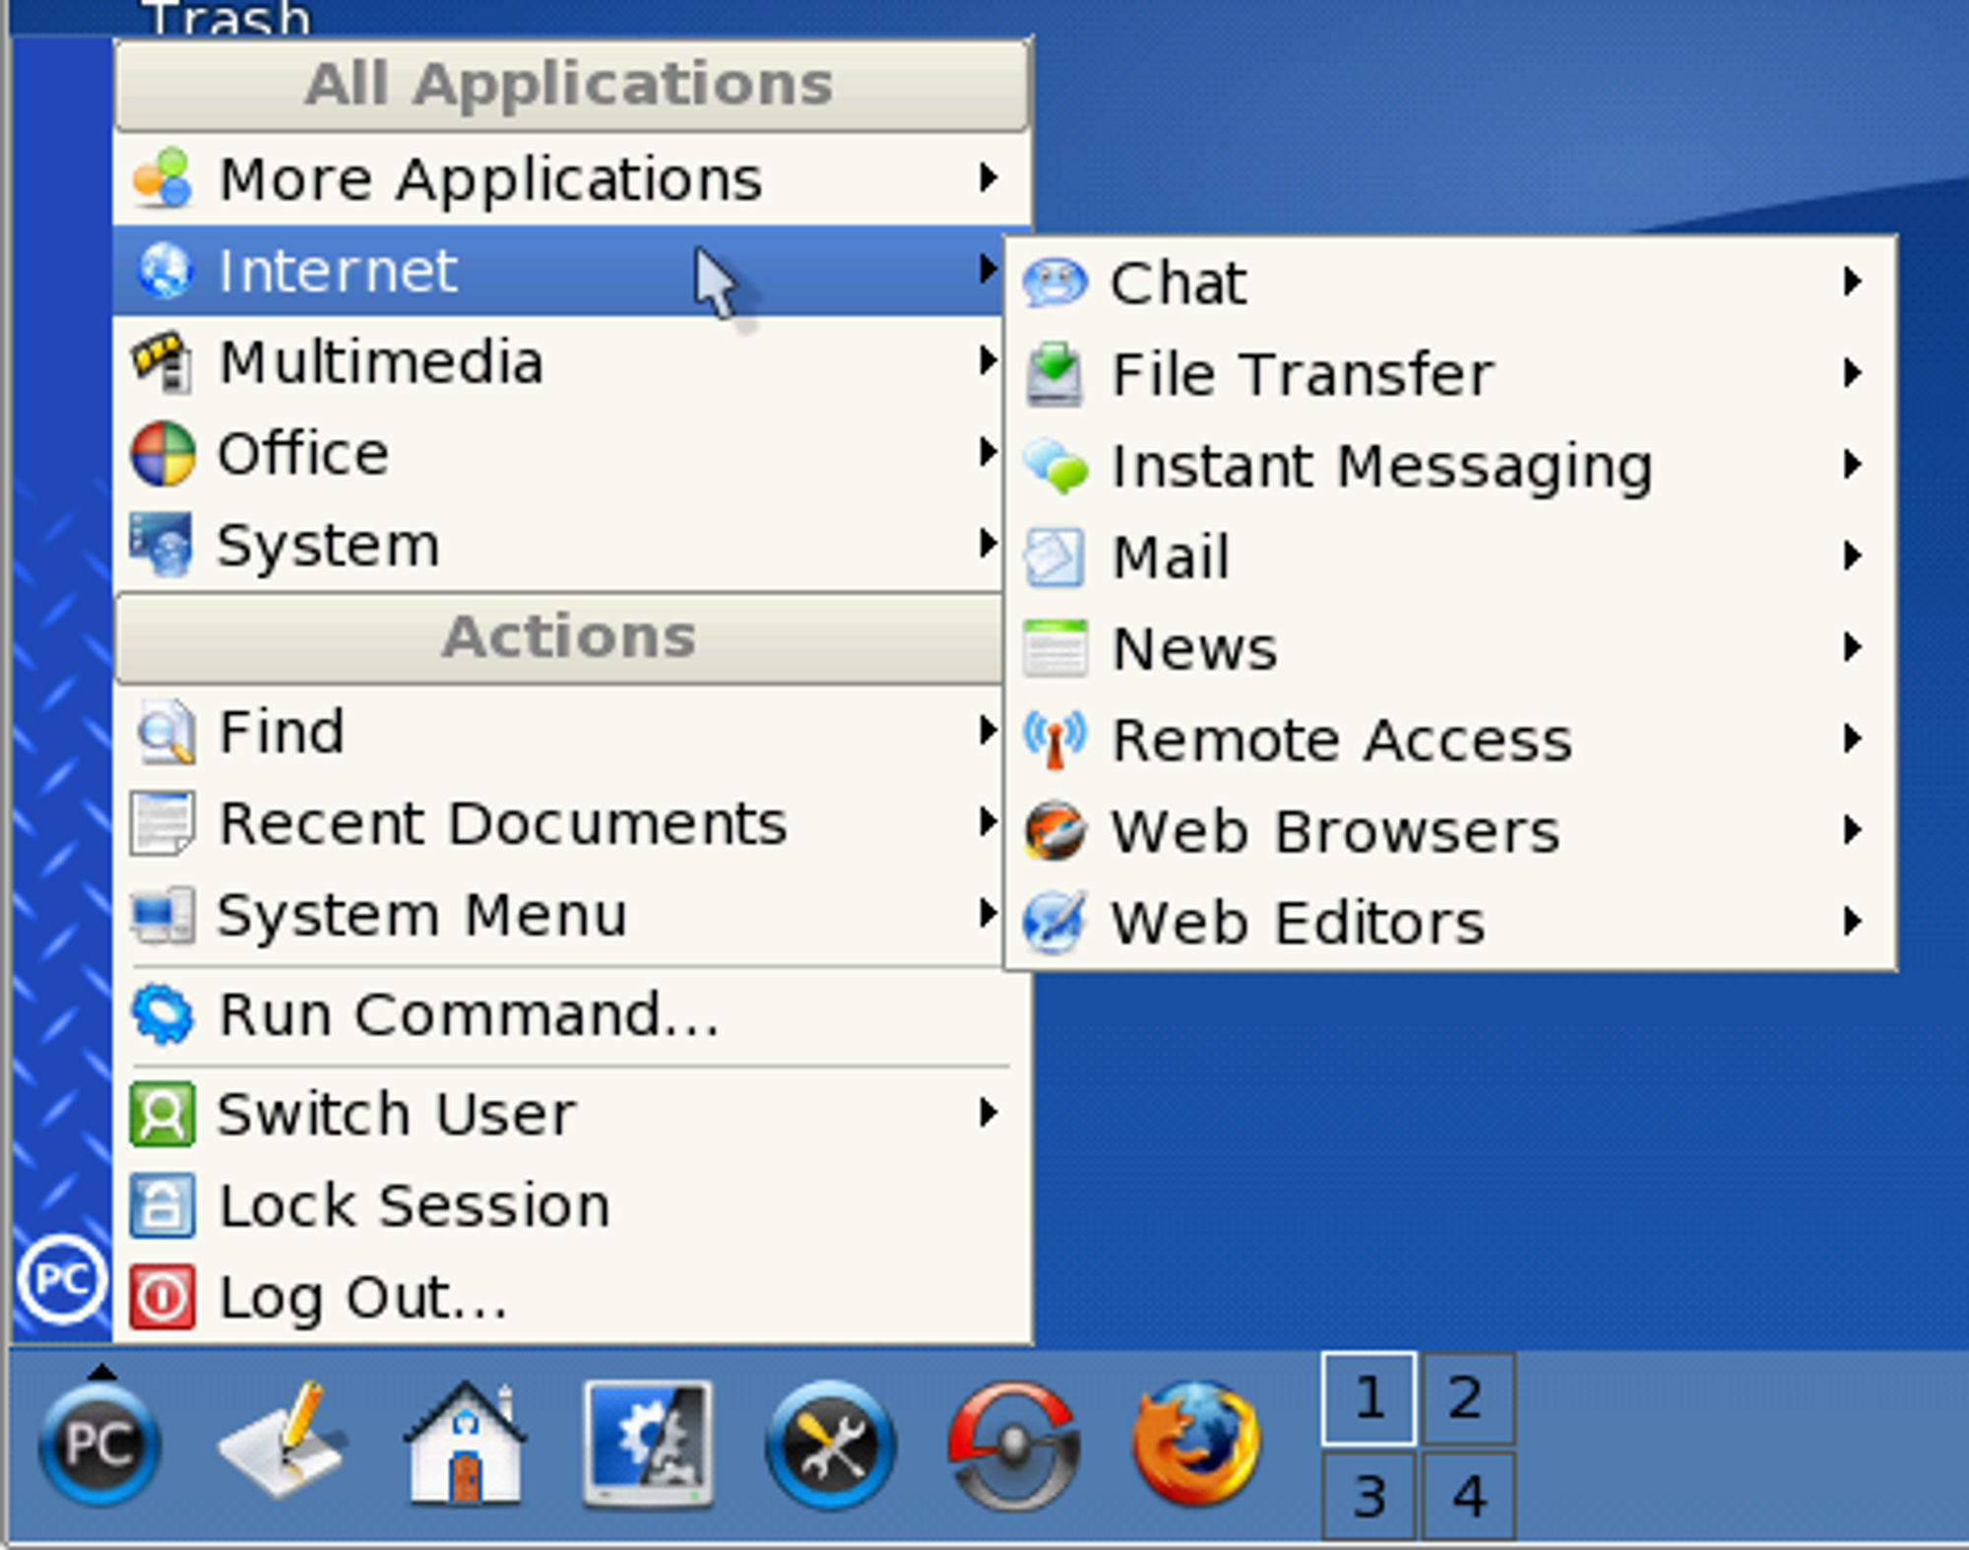Click the Chat smiley-bubble icon
Screen dimensions: 1969x1550
coord(1054,283)
